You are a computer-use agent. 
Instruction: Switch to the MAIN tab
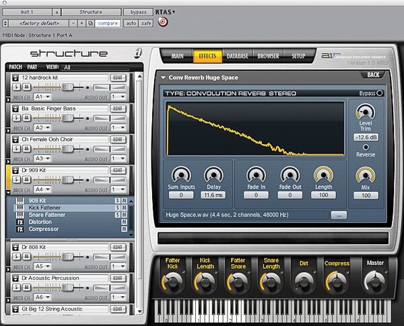[177, 56]
